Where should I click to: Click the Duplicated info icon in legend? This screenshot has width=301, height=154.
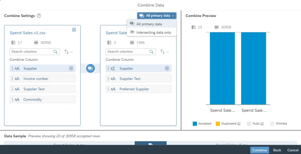pos(239,124)
